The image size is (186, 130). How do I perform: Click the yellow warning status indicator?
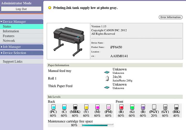[50, 8]
